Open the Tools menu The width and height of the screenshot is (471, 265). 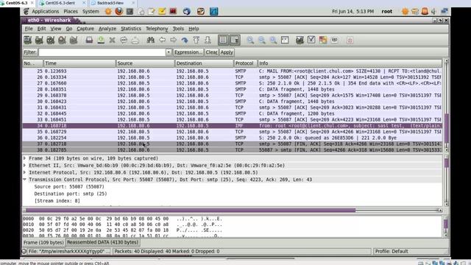[x=178, y=29]
